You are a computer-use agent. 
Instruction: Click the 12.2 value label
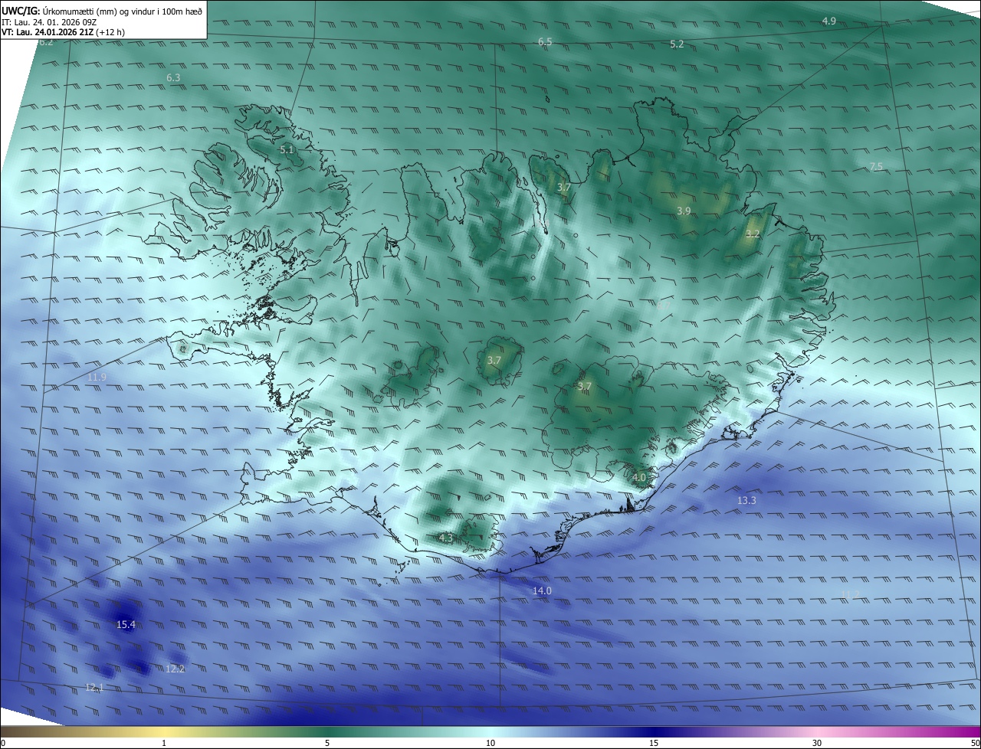point(175,669)
